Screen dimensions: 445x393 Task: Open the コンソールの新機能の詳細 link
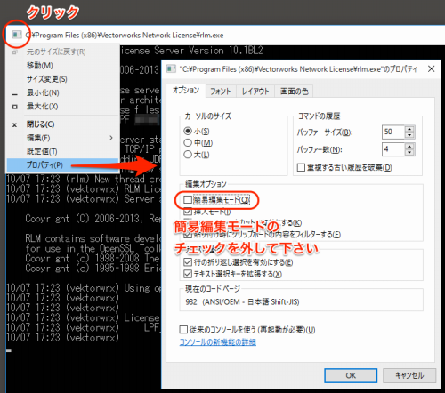tap(218, 342)
